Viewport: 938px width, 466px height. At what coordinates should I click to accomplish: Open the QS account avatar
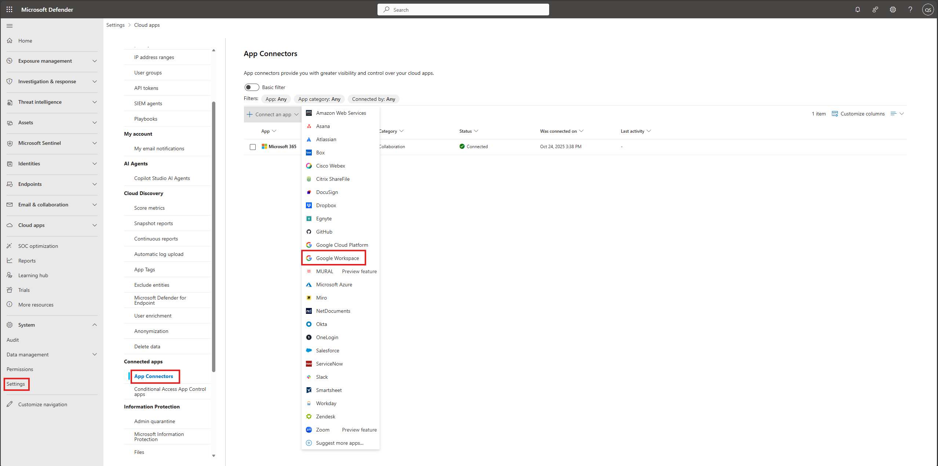[x=928, y=10]
